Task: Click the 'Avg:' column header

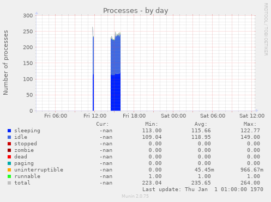Action: click(201, 124)
